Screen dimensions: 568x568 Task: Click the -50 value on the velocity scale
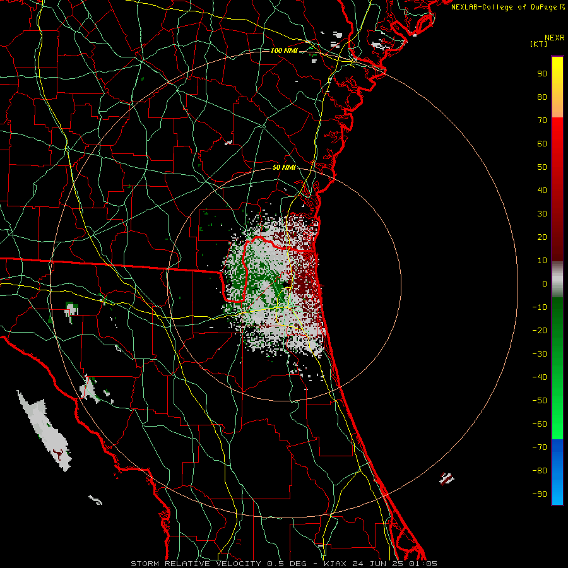pos(540,401)
